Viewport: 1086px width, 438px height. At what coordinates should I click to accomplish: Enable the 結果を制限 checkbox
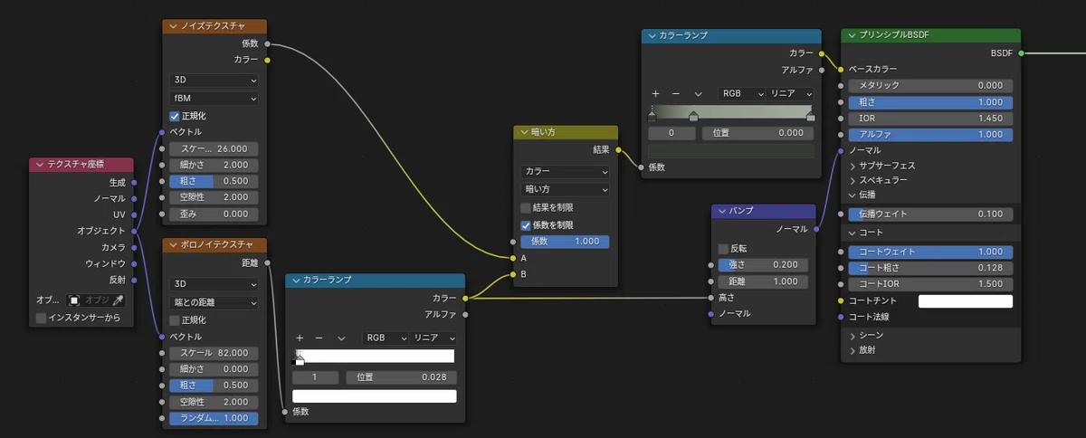(526, 208)
